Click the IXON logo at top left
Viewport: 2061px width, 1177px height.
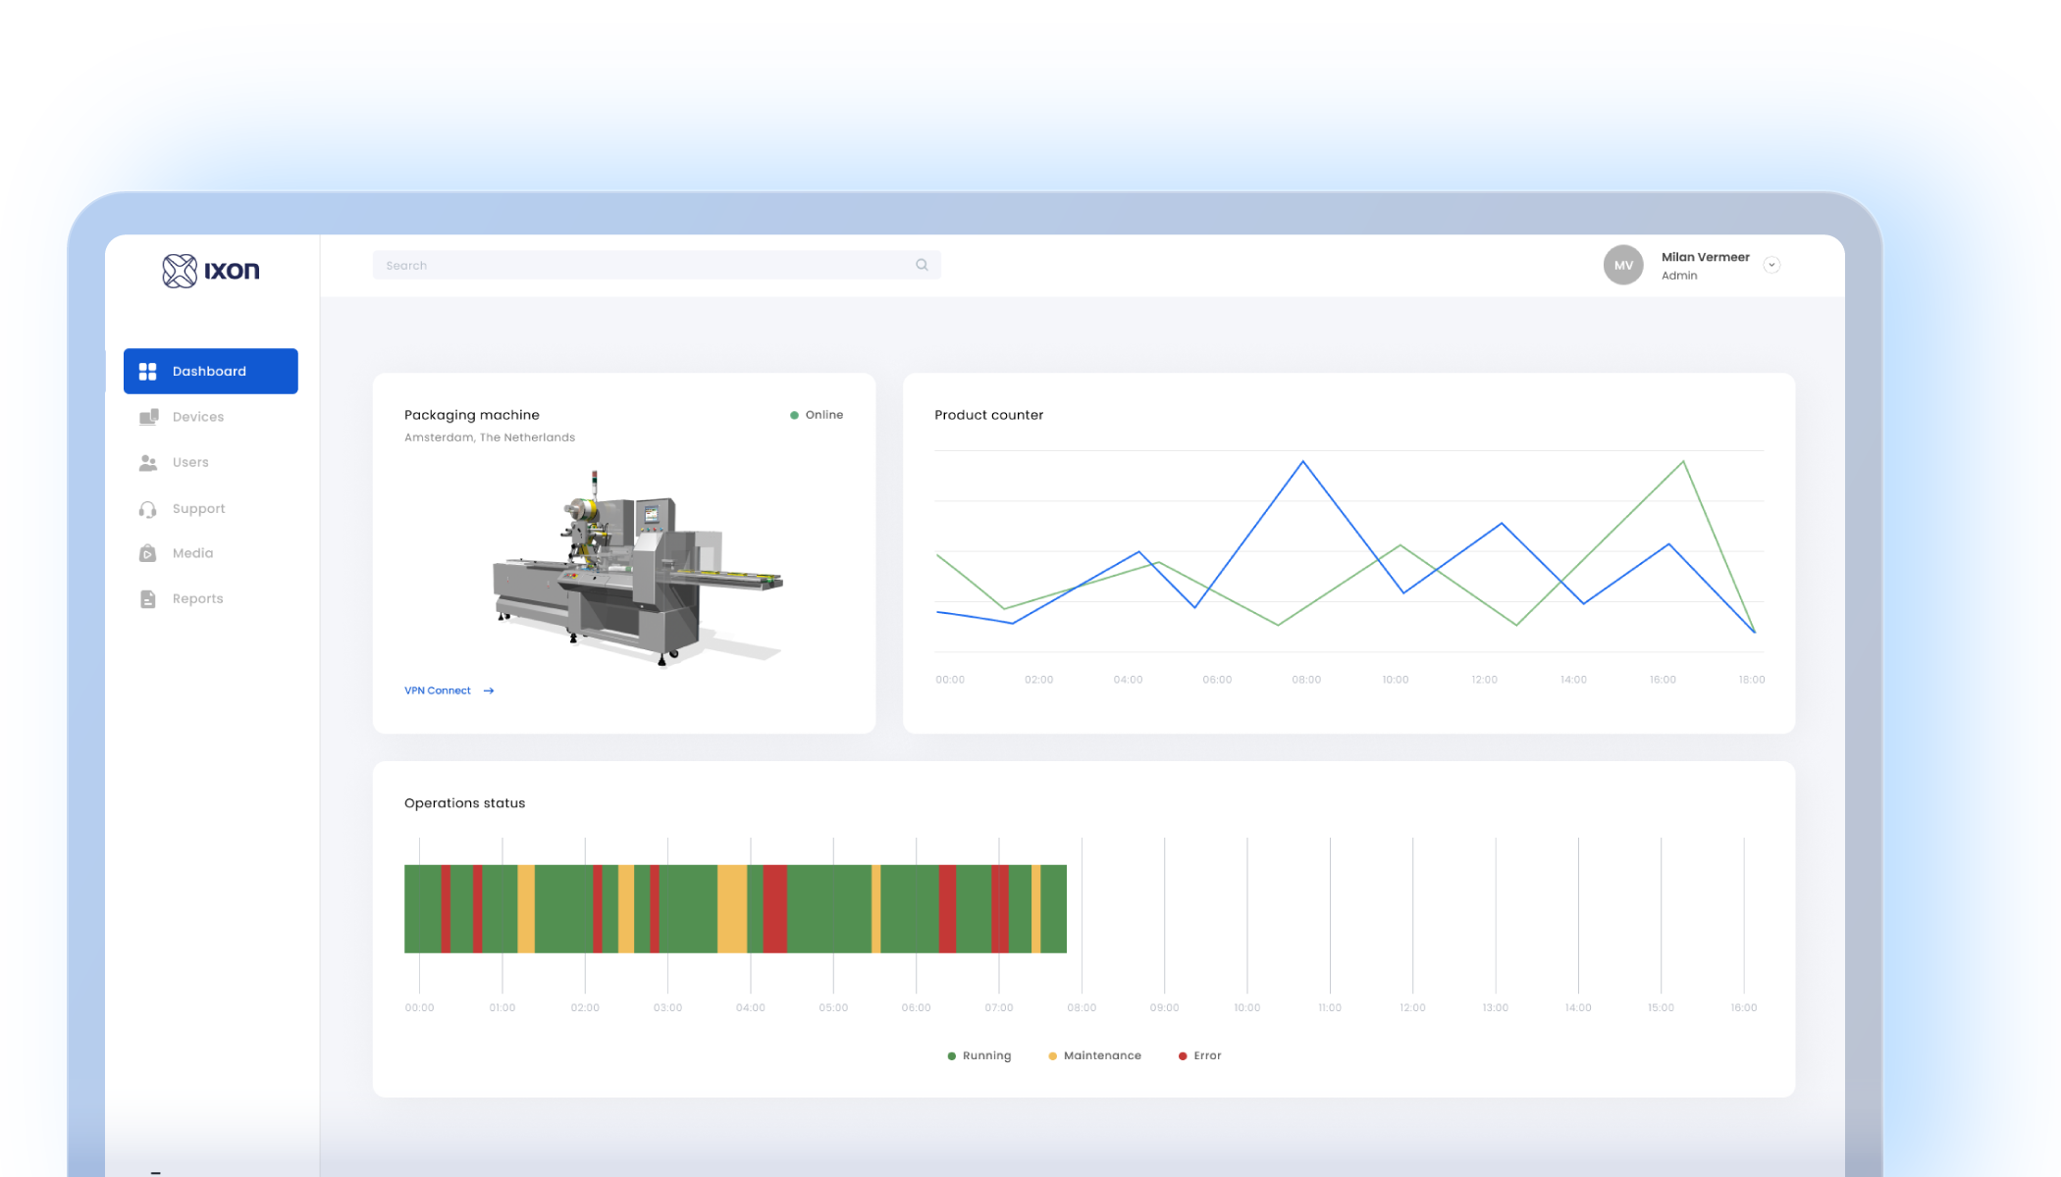click(210, 271)
